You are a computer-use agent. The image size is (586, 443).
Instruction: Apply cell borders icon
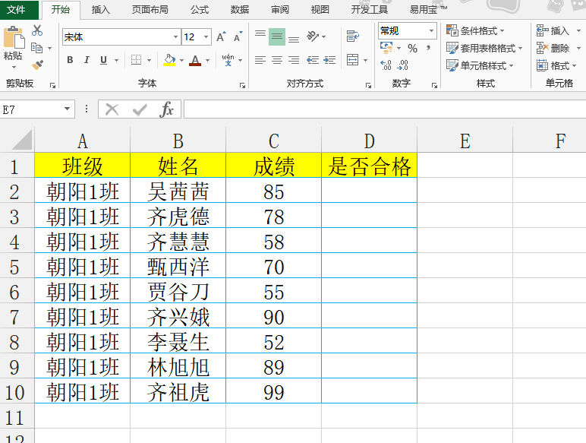coord(137,60)
